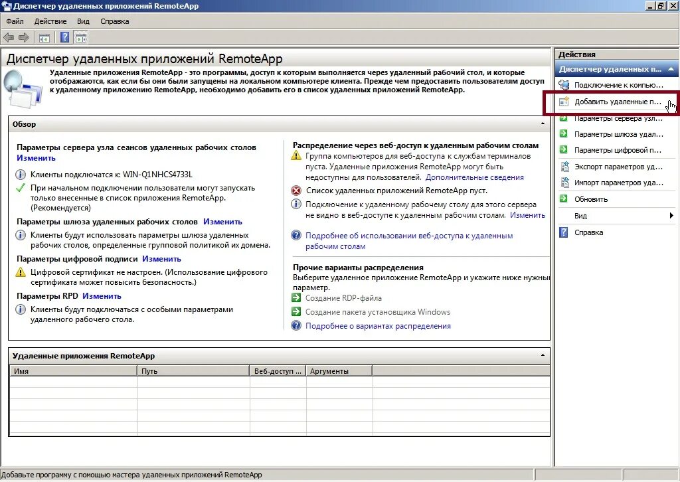Image resolution: width=680 pixels, height=482 pixels.
Task: Open Подробнее о вариантах распределения link
Action: pos(378,326)
